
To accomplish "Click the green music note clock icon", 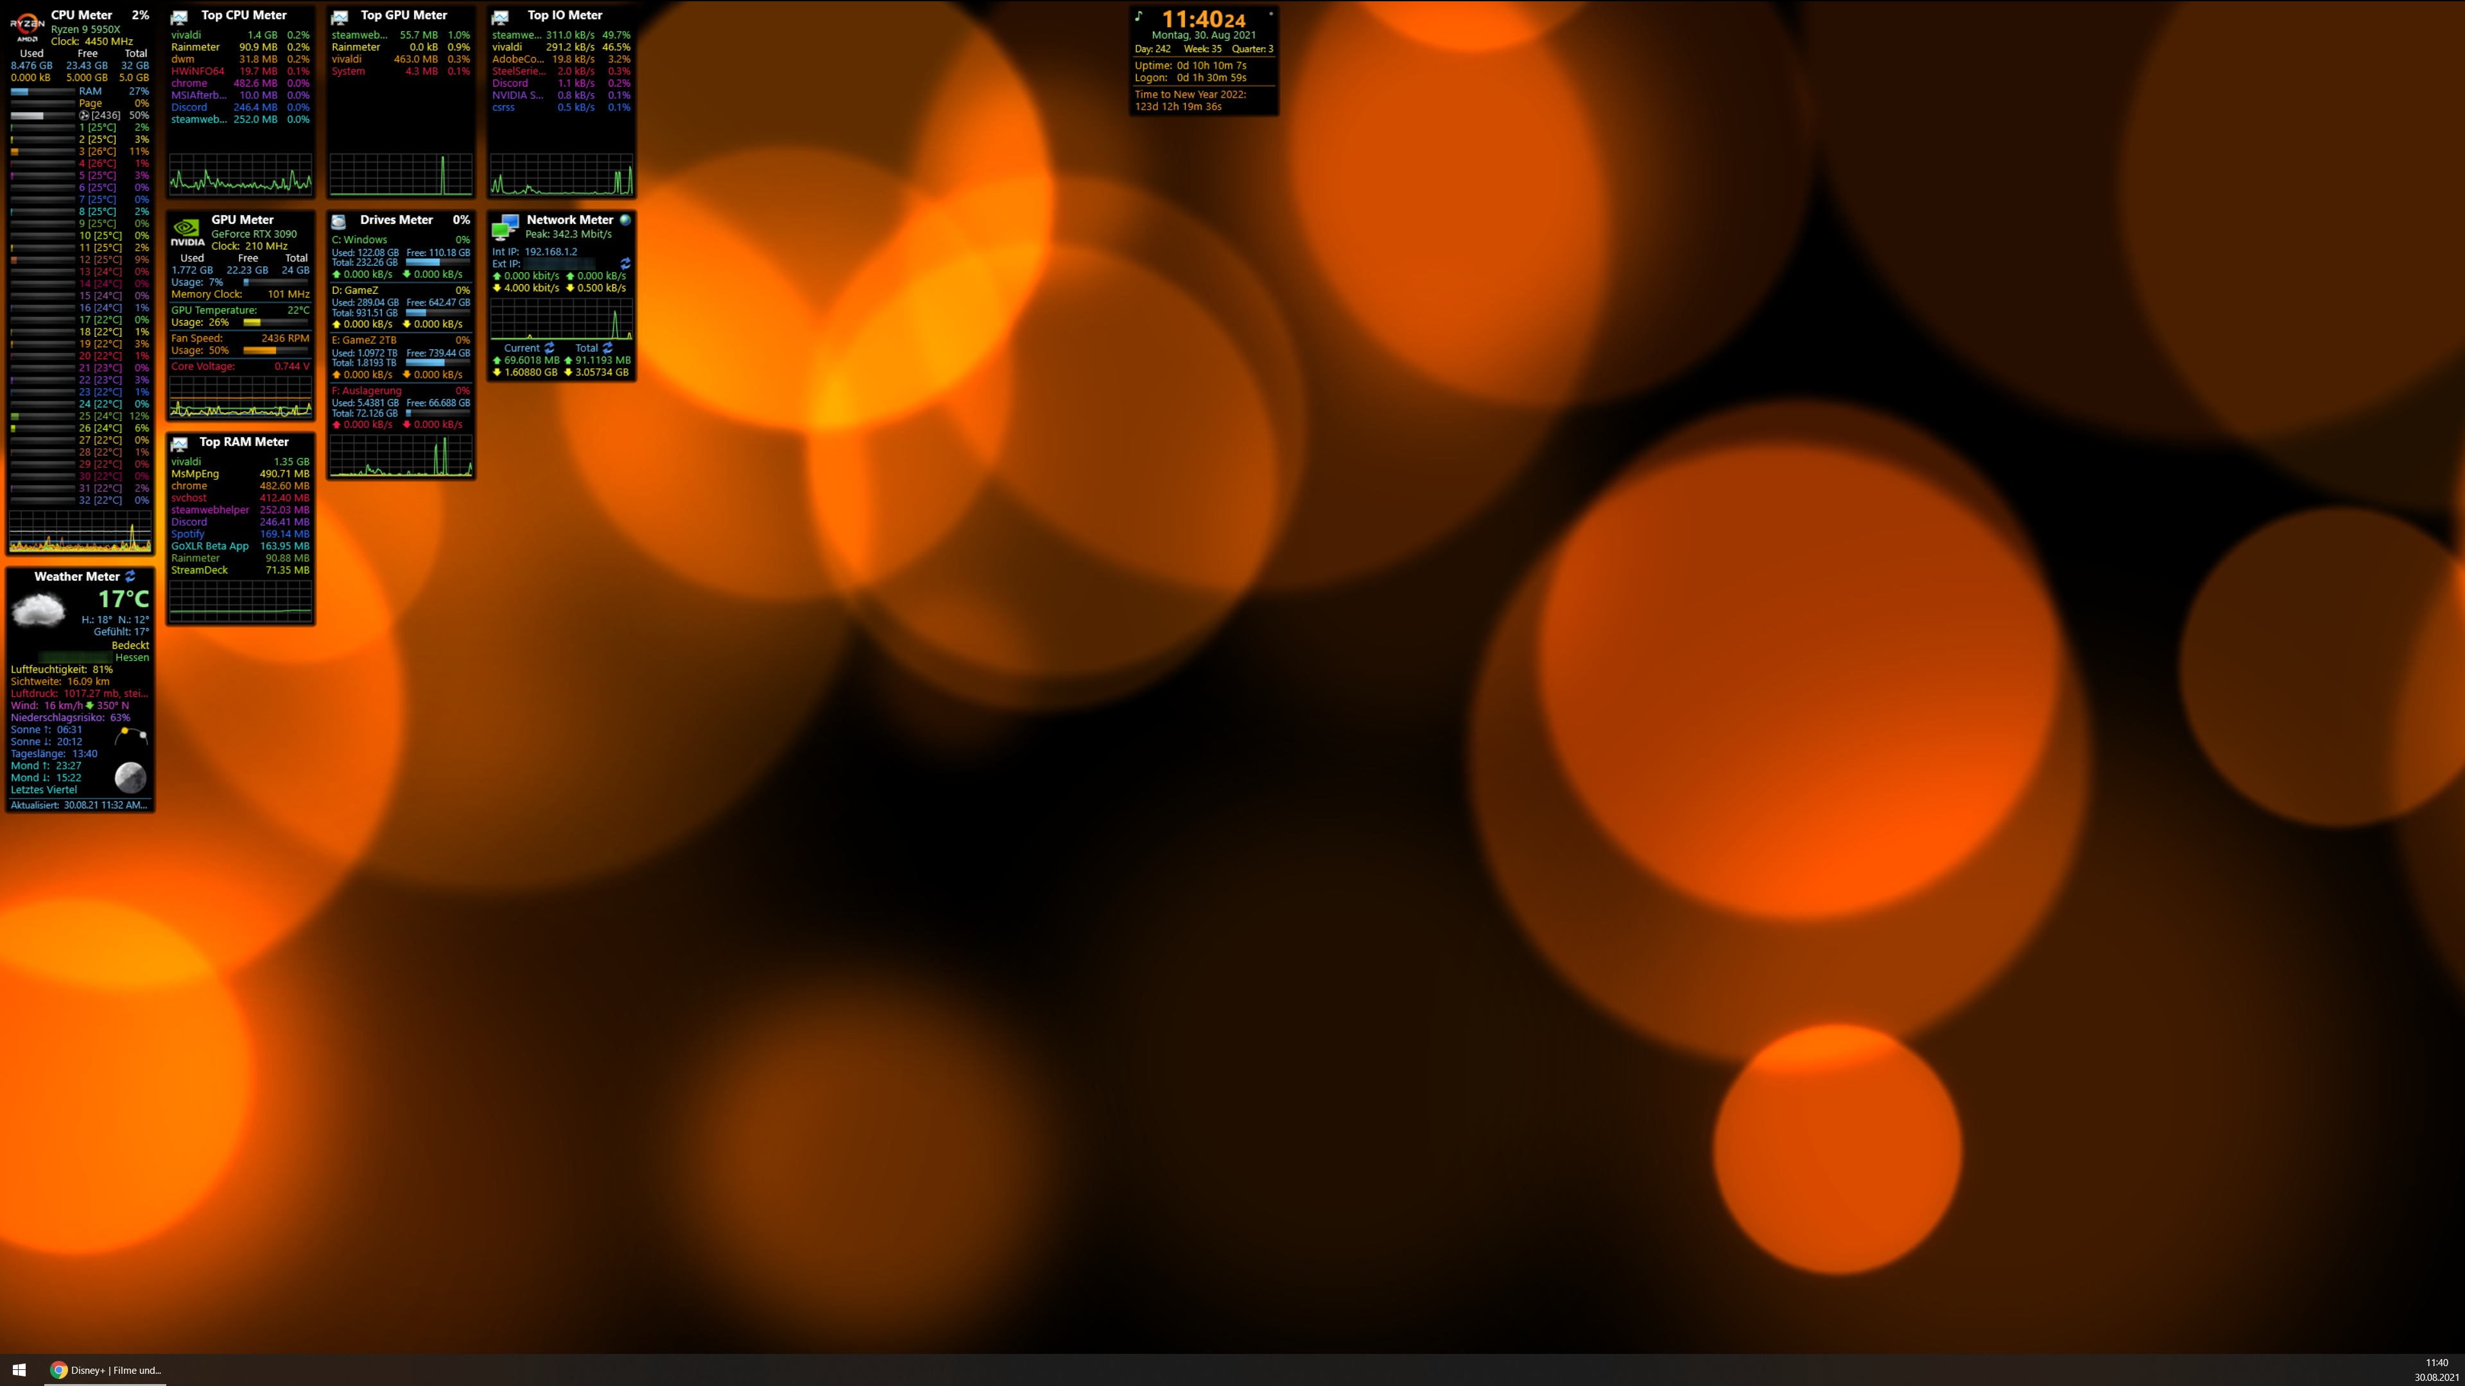I will pyautogui.click(x=1139, y=16).
